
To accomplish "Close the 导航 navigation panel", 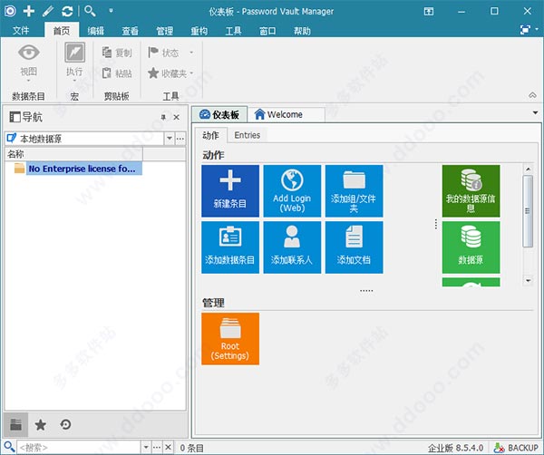I will coord(176,117).
